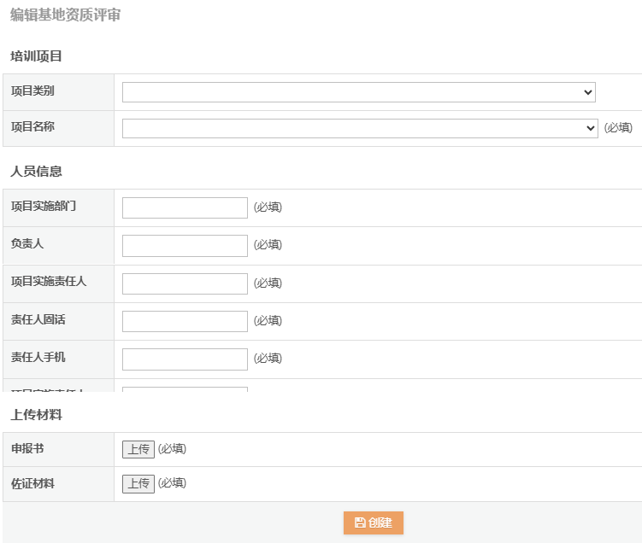This screenshot has height=543, width=642.
Task: Click the 人员信息 section heading
Action: pyautogui.click(x=36, y=171)
